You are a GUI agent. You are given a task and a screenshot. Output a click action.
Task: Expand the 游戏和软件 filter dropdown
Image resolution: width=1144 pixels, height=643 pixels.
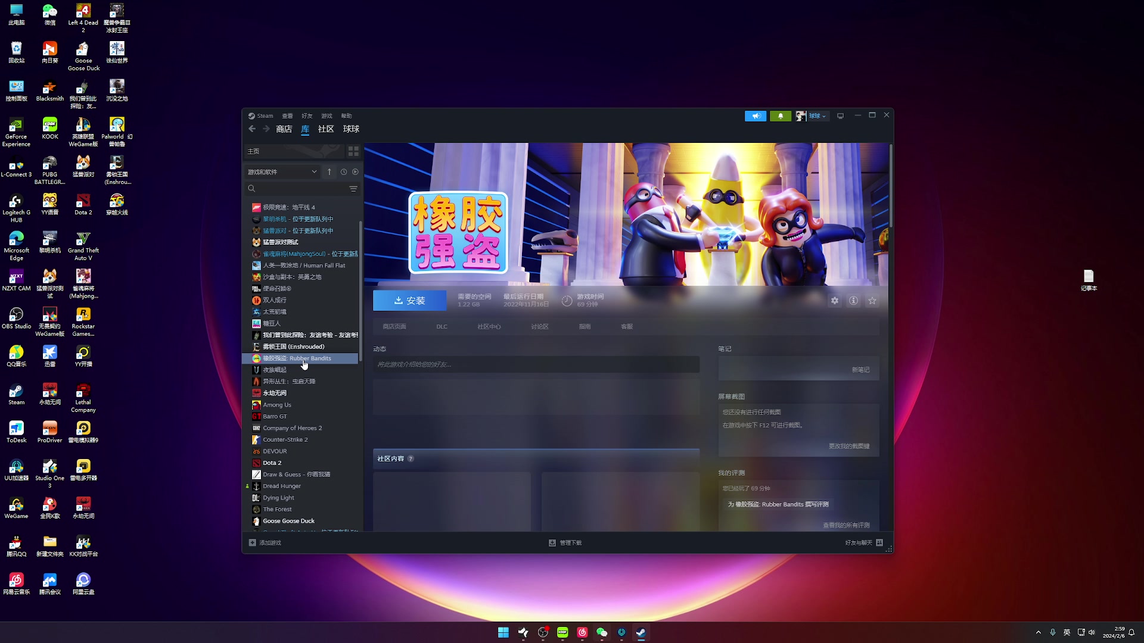point(282,172)
